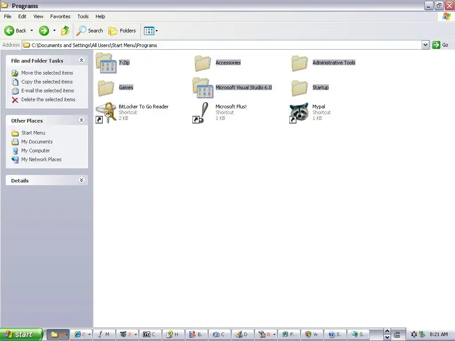The height and width of the screenshot is (341, 455).
Task: Open the Tools menu
Action: click(83, 16)
